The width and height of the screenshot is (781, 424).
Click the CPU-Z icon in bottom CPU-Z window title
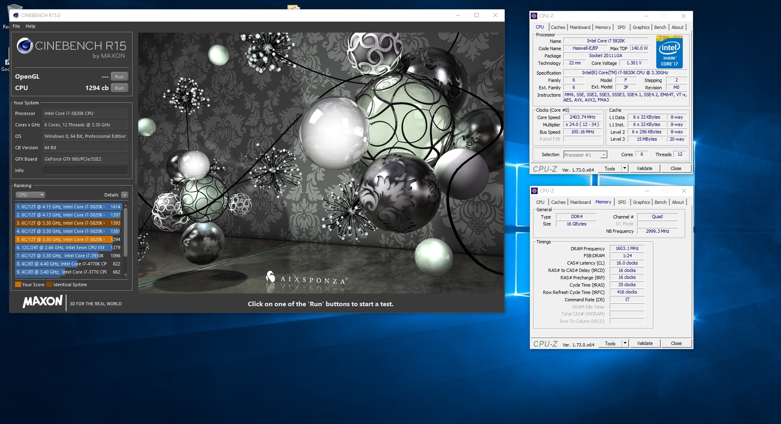point(534,191)
